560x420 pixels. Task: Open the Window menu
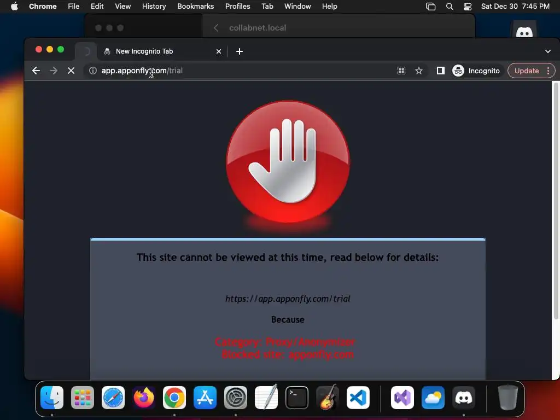297,7
